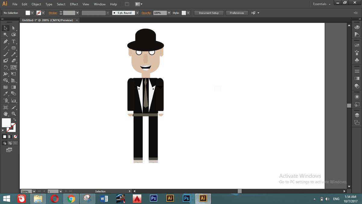Image resolution: width=362 pixels, height=204 pixels.
Task: Open the Object menu
Action: coord(36,4)
